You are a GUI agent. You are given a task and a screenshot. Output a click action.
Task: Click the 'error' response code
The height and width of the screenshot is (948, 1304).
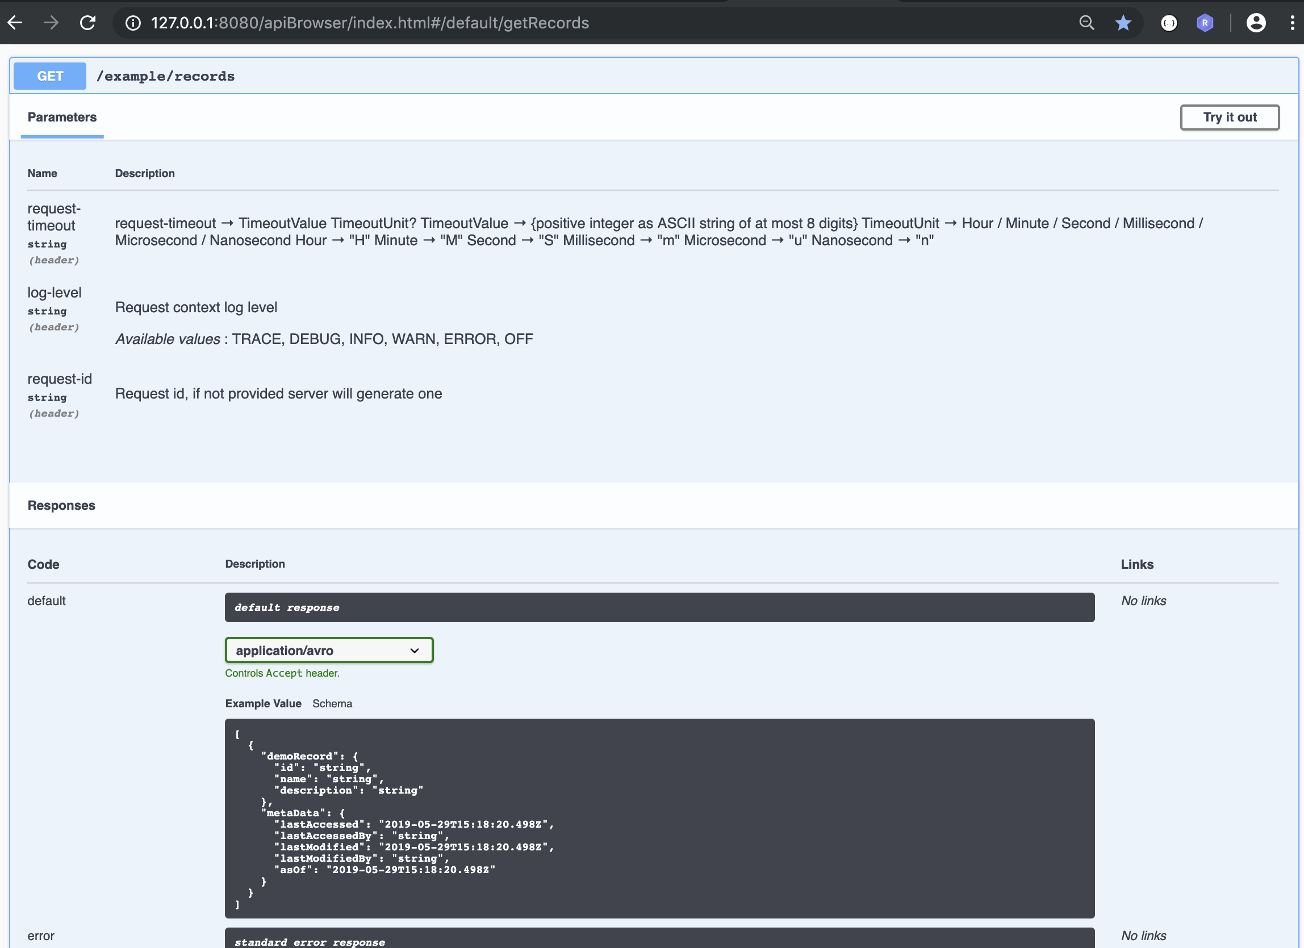41,936
